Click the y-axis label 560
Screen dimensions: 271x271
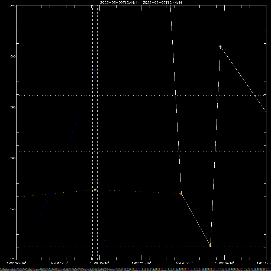[13, 158]
